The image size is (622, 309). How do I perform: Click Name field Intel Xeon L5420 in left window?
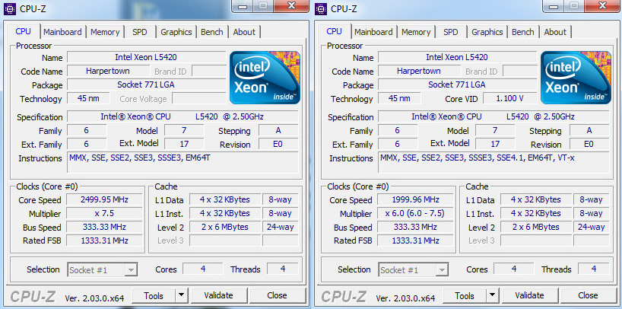coord(146,57)
